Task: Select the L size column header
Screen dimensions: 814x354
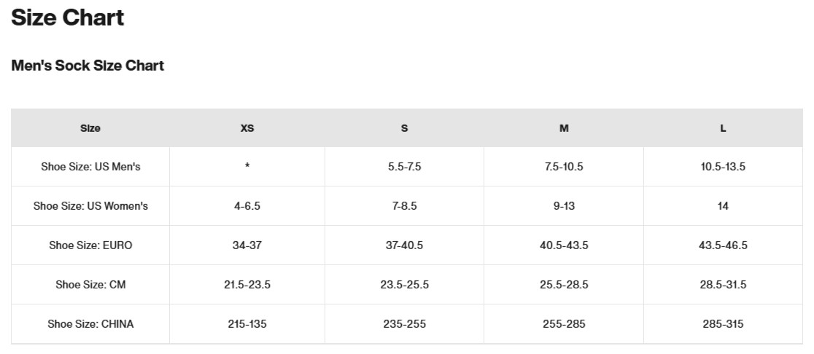Action: point(723,128)
